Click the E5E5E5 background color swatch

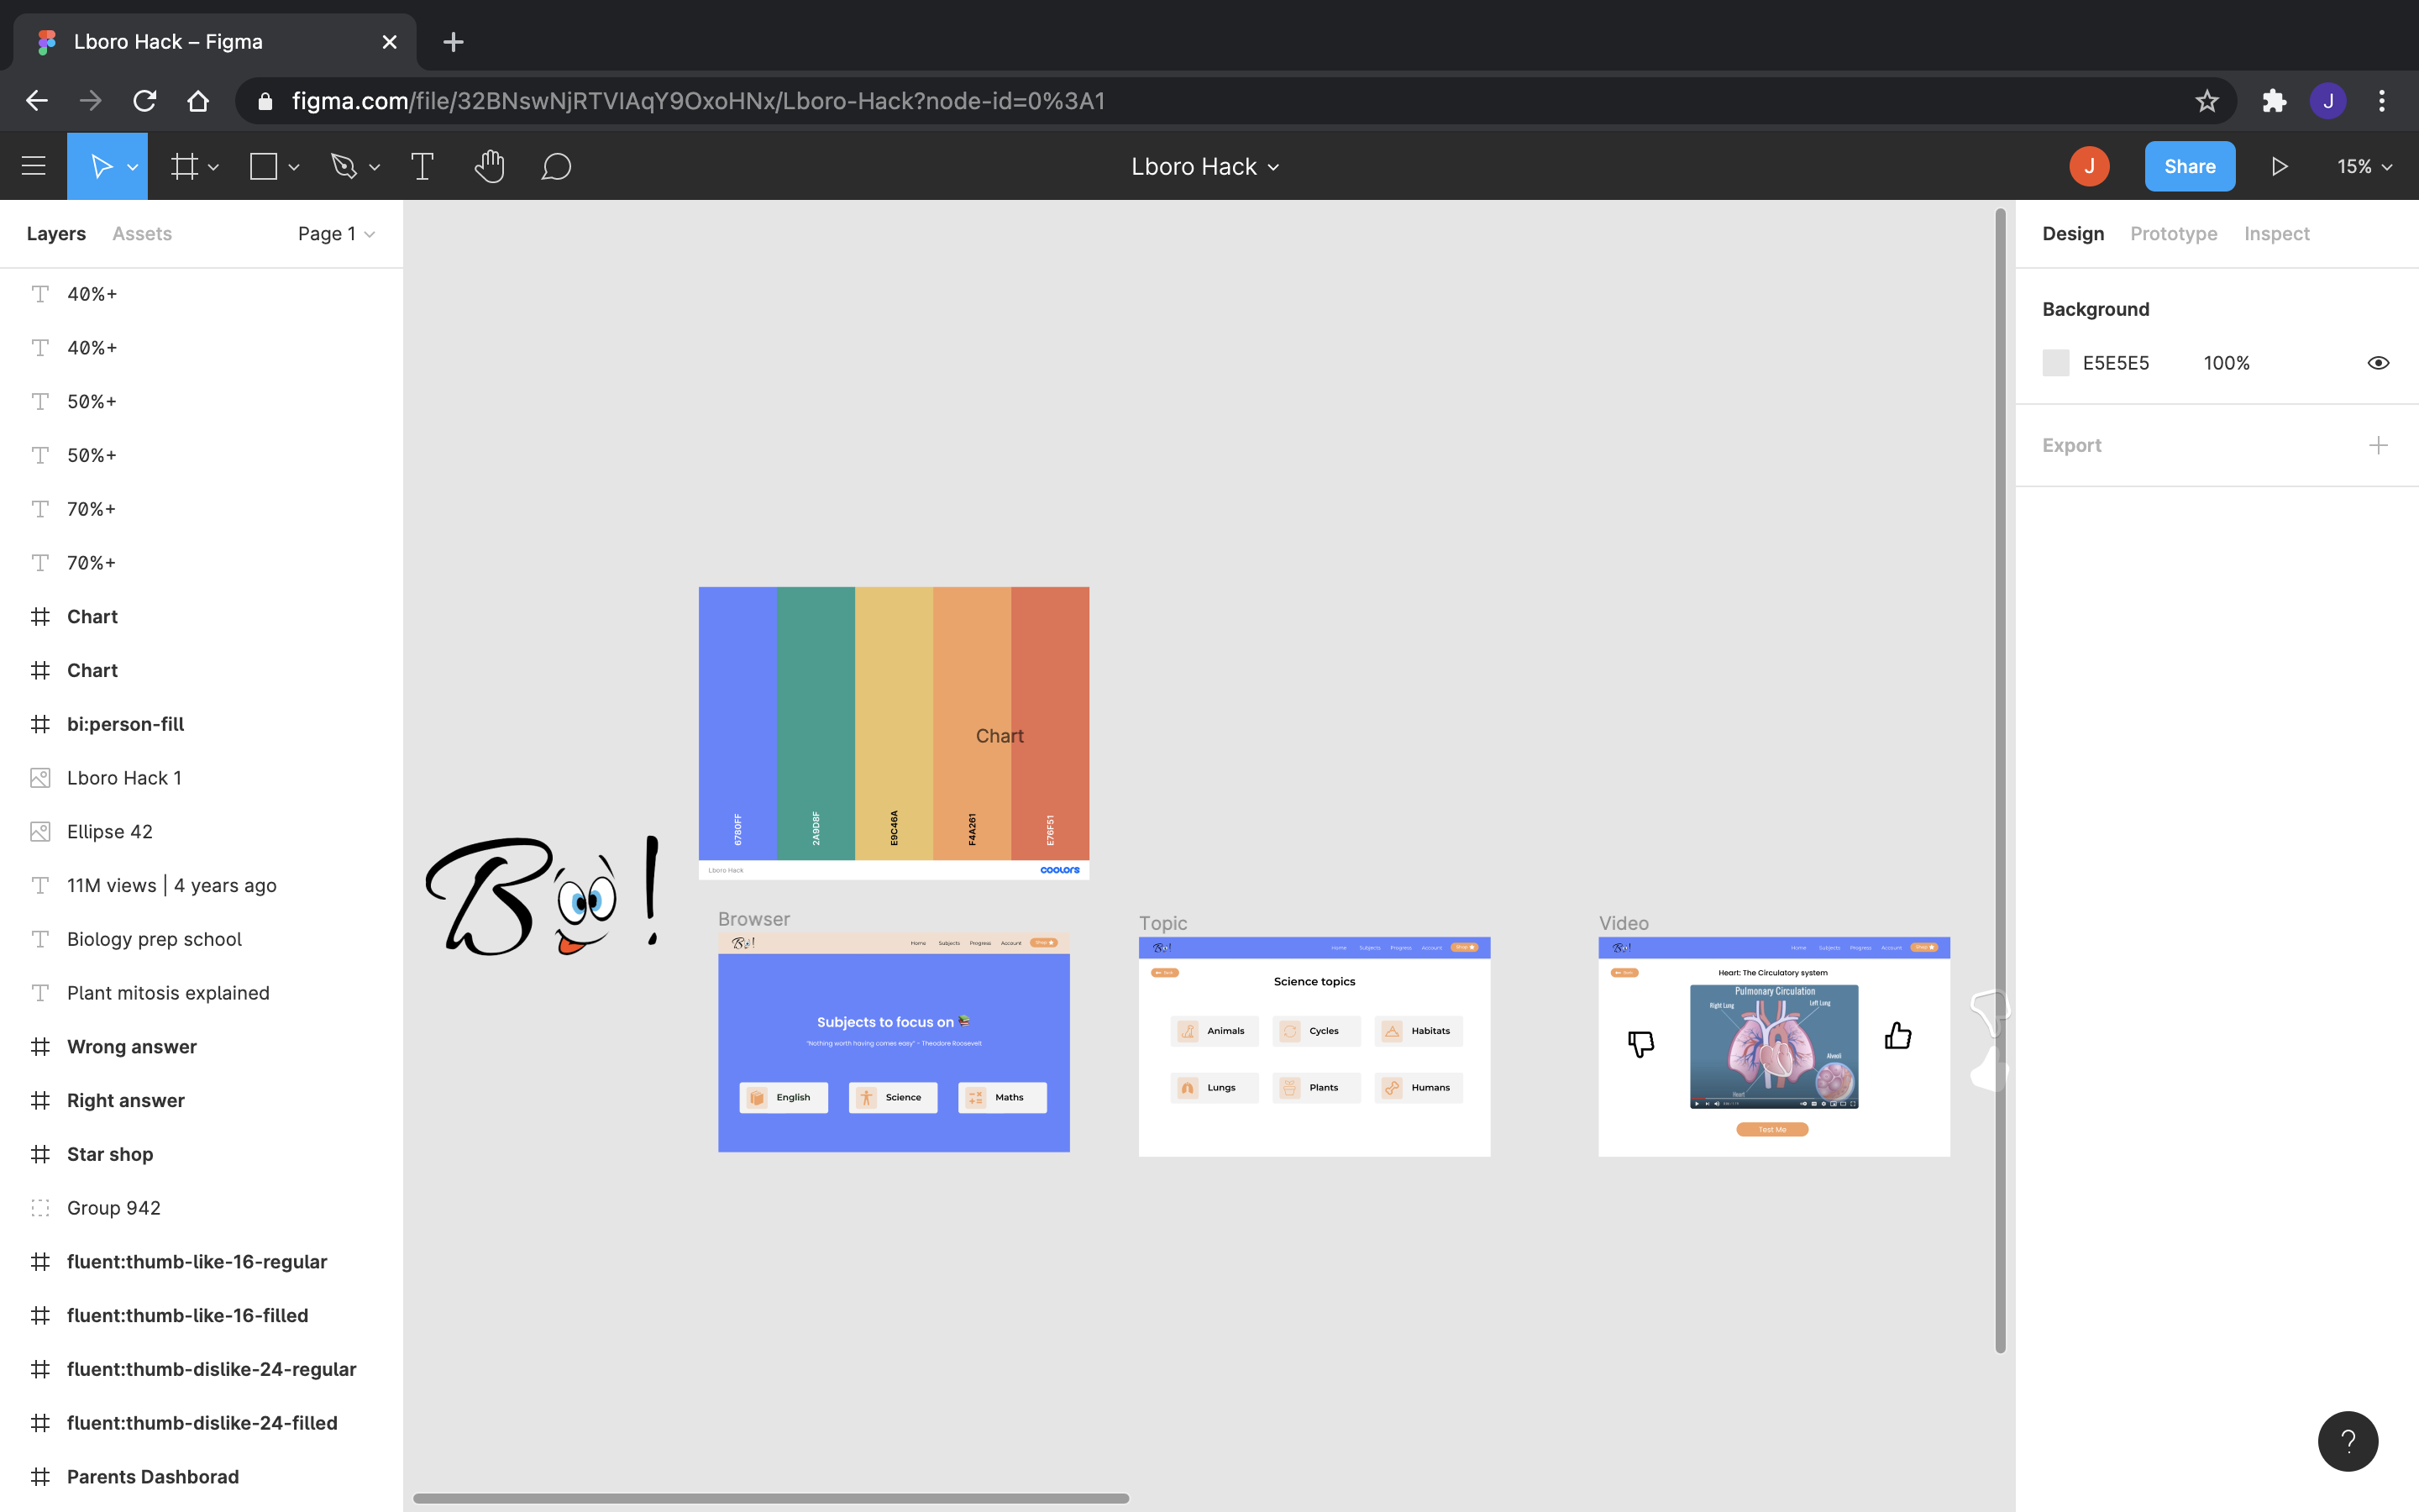tap(2055, 363)
